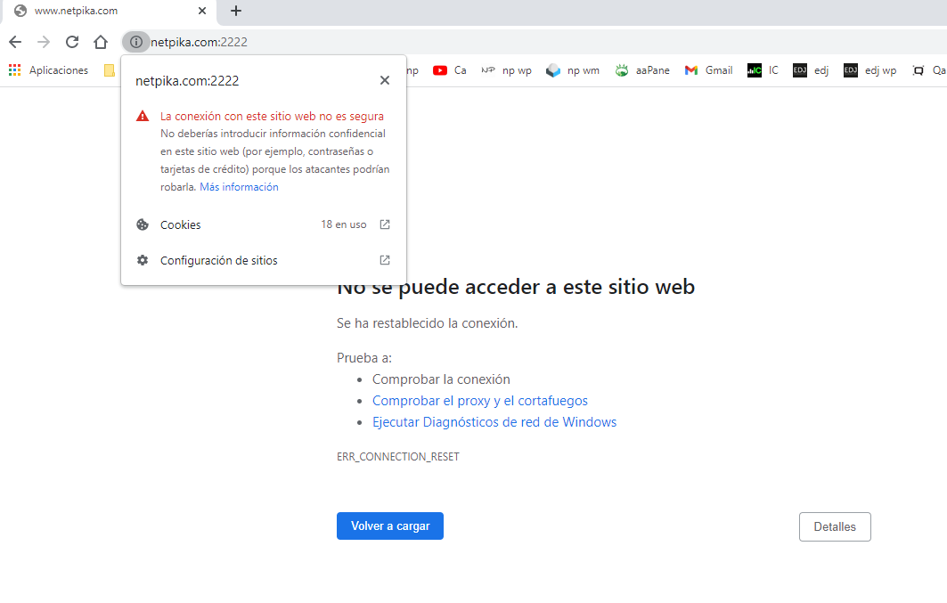Screen dimensions: 947x603
Task: Click the forward navigation arrow
Action: [x=44, y=42]
